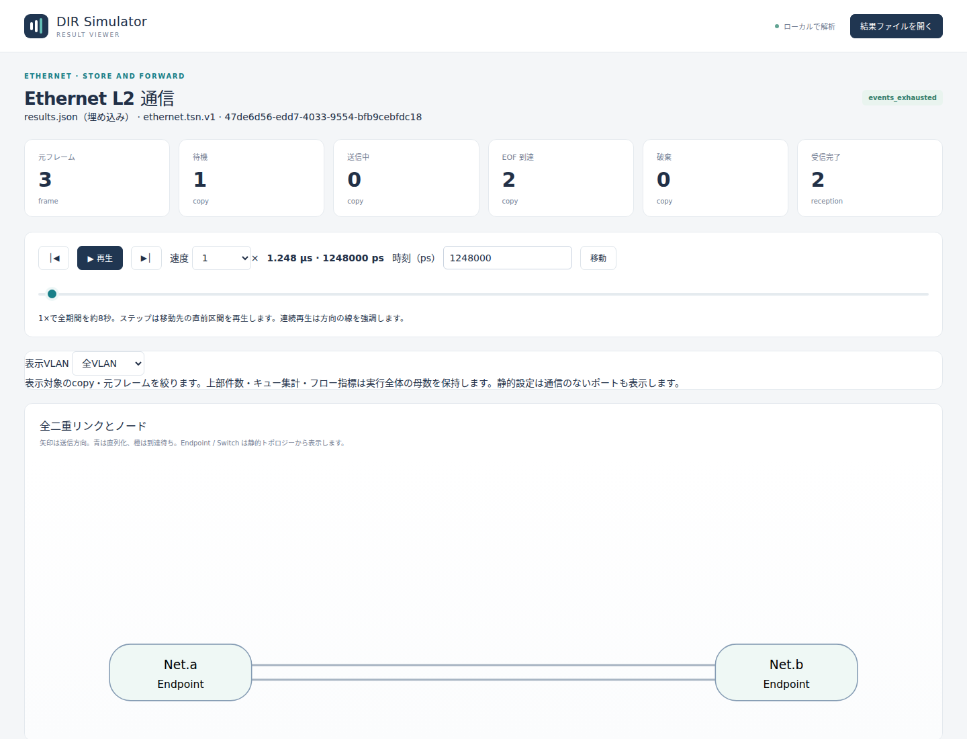Open the 速度 speed dropdown
Image resolution: width=967 pixels, height=739 pixels.
pyautogui.click(x=222, y=258)
